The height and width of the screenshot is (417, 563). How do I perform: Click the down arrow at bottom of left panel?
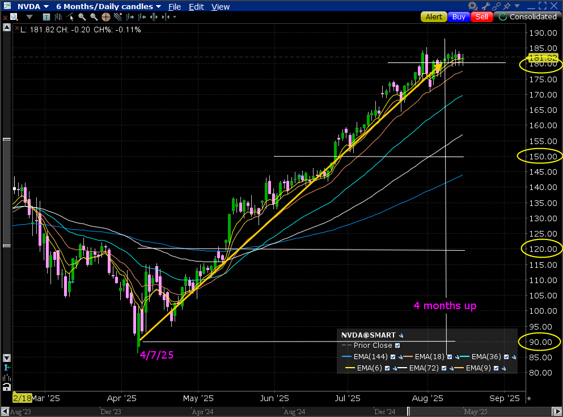6,358
